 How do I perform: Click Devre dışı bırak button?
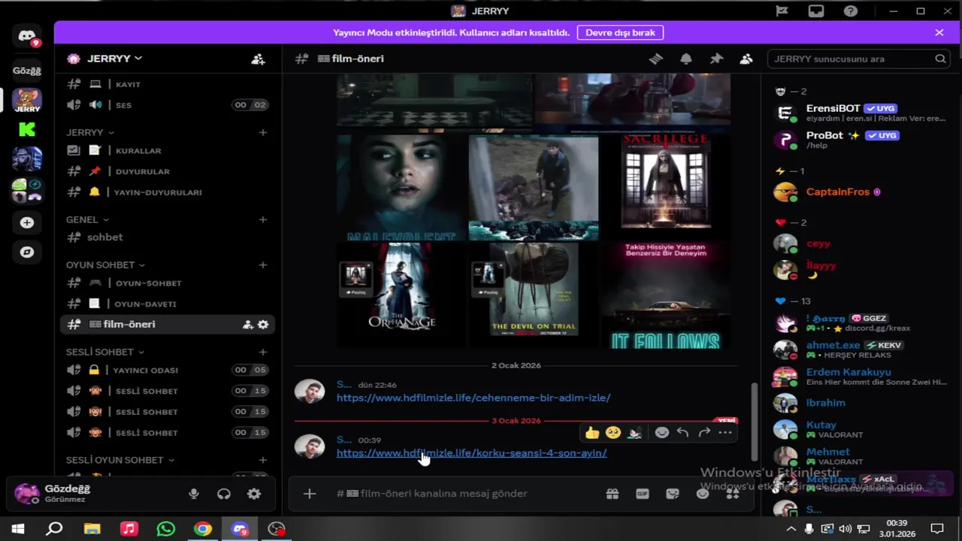click(x=620, y=32)
